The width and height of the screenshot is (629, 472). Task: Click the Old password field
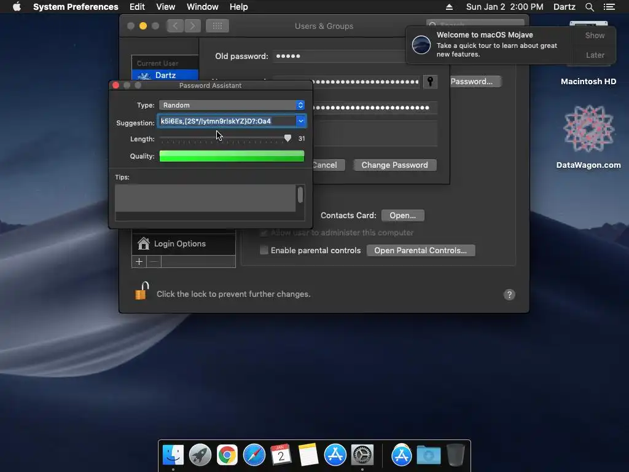(x=340, y=56)
